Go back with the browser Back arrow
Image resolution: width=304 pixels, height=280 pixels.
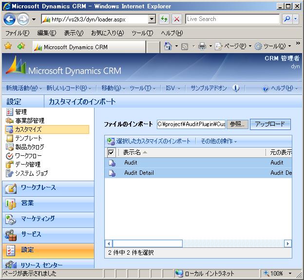click(x=10, y=19)
